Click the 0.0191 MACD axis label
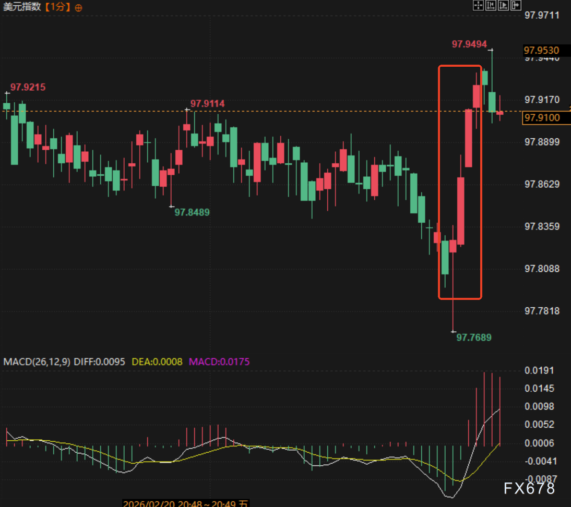Image resolution: width=571 pixels, height=507 pixels. pyautogui.click(x=539, y=370)
